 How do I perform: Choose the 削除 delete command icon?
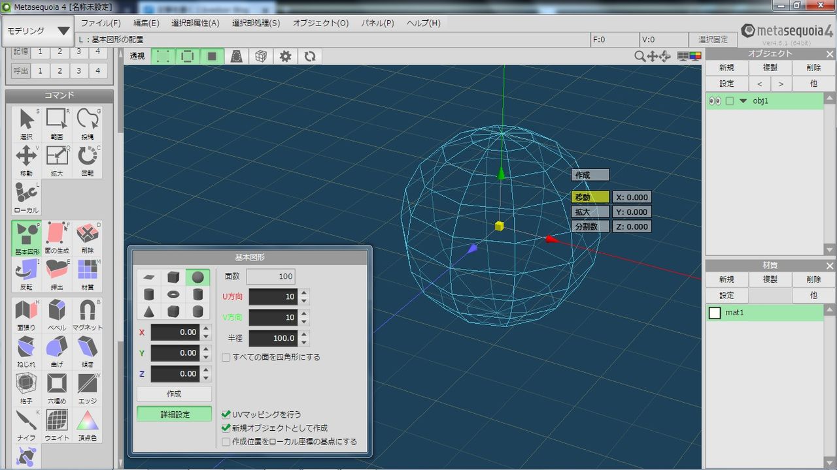click(88, 238)
